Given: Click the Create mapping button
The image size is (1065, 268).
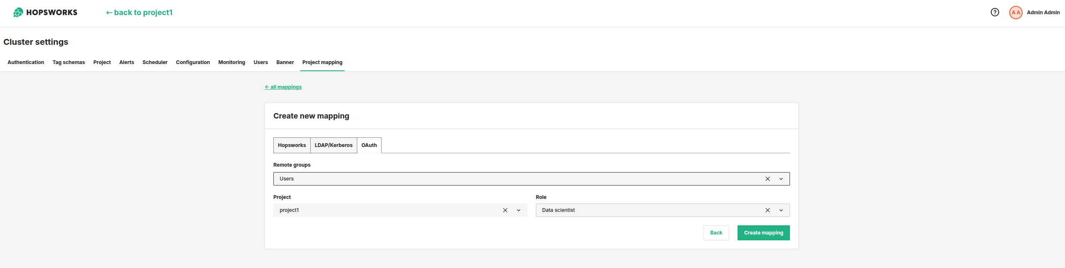Looking at the screenshot, I should point(763,233).
